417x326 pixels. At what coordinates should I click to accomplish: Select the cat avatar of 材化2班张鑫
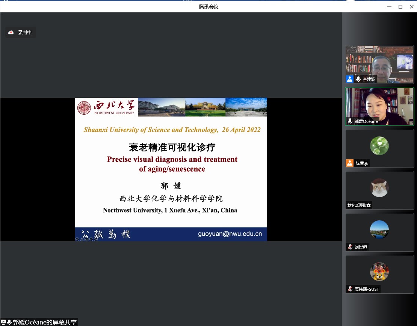379,188
